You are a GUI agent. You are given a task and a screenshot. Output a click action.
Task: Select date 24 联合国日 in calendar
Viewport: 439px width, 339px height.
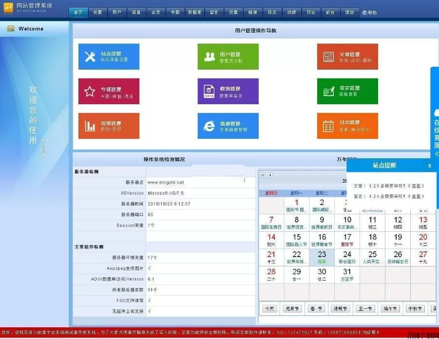coord(347,257)
